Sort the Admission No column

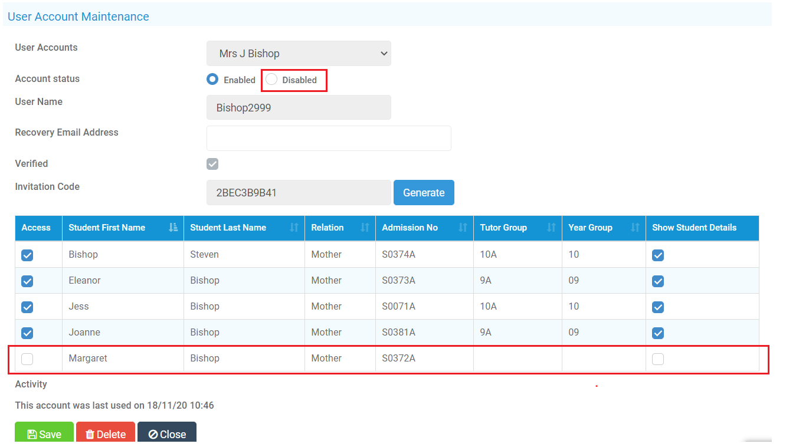[464, 228]
